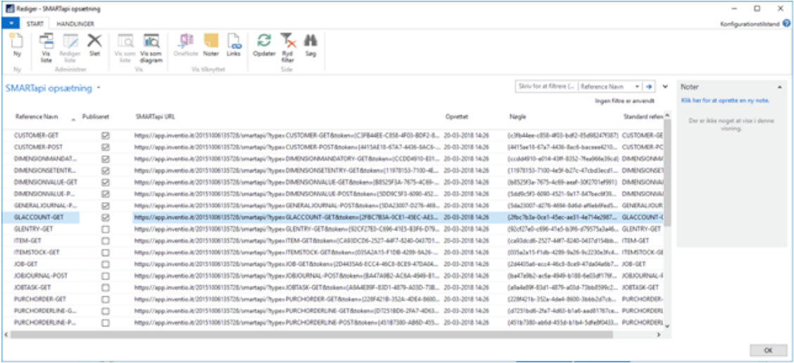Open the help icon beside Konfigurationstilstand

click(786, 23)
